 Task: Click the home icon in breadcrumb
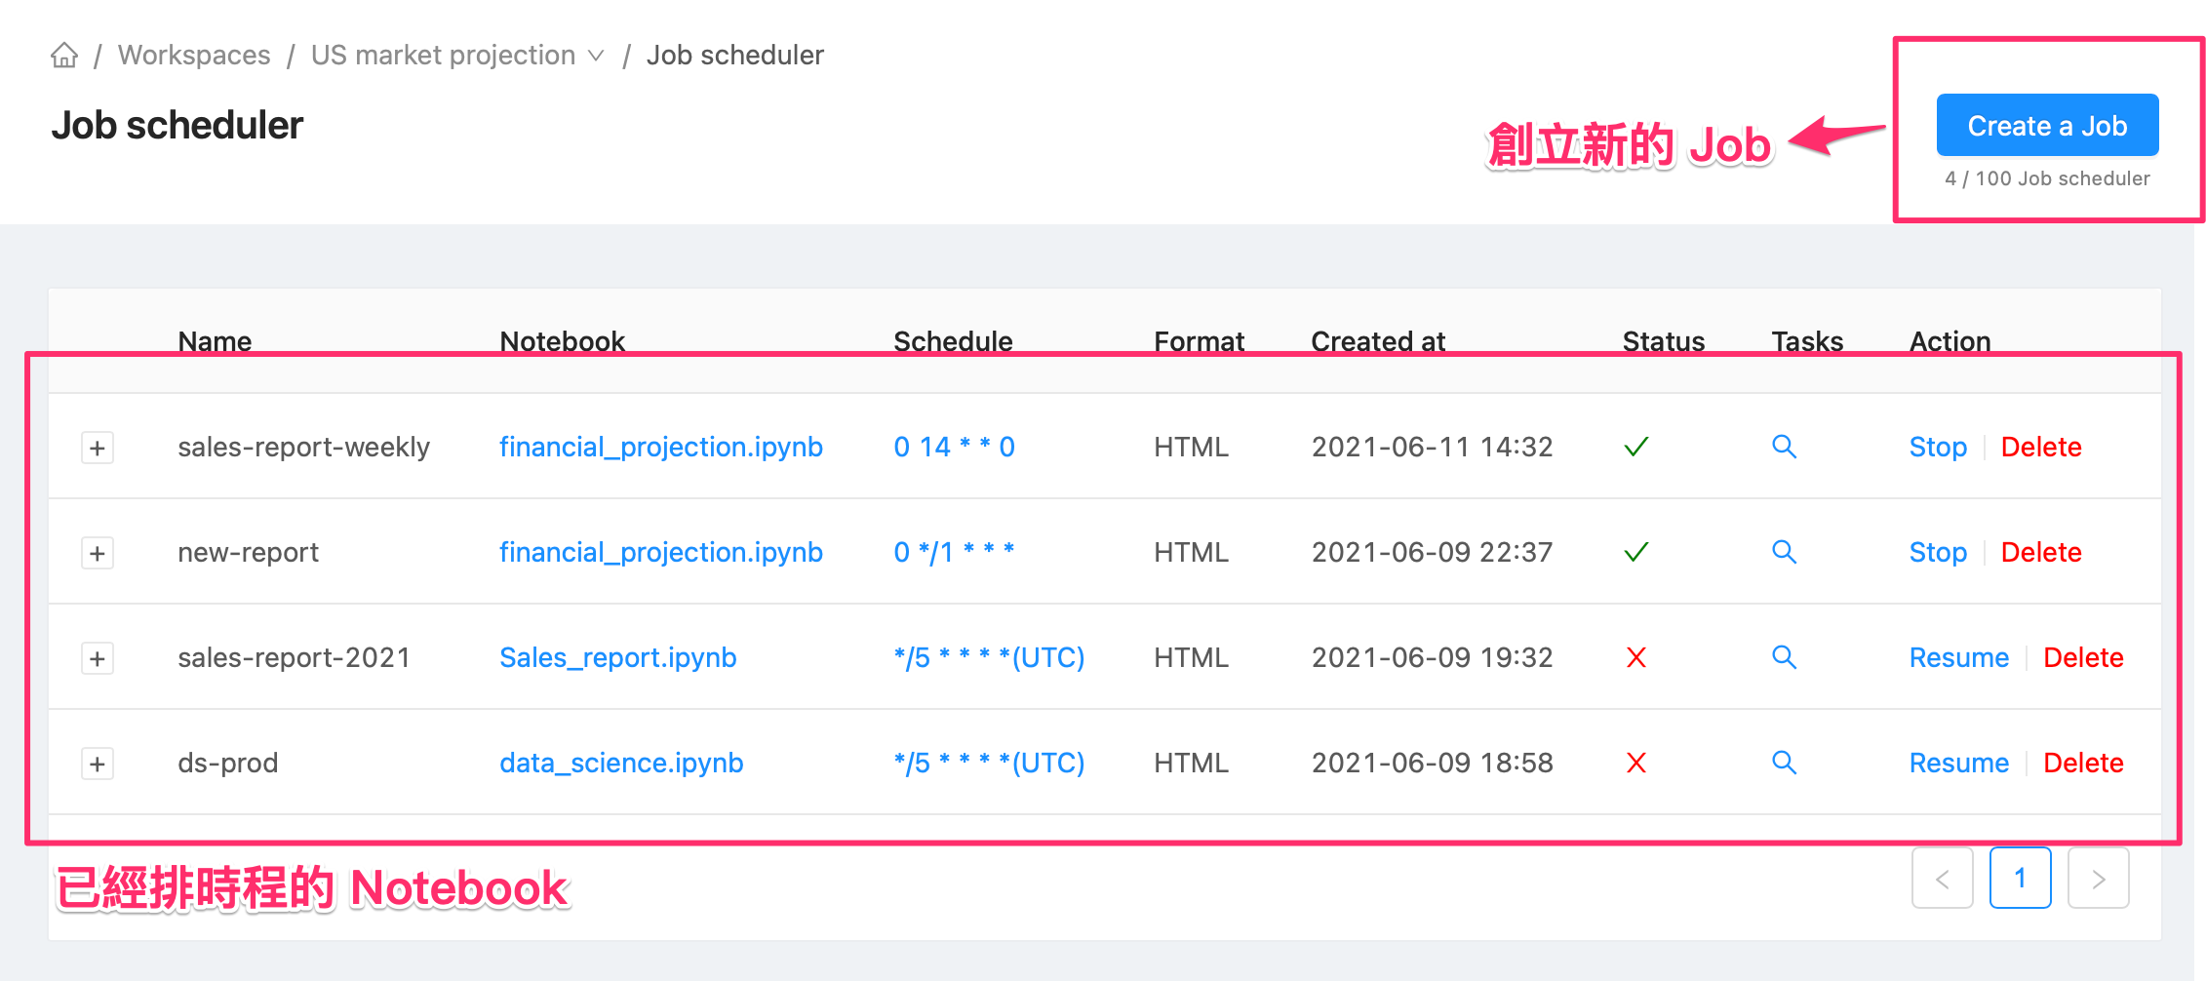[x=62, y=55]
